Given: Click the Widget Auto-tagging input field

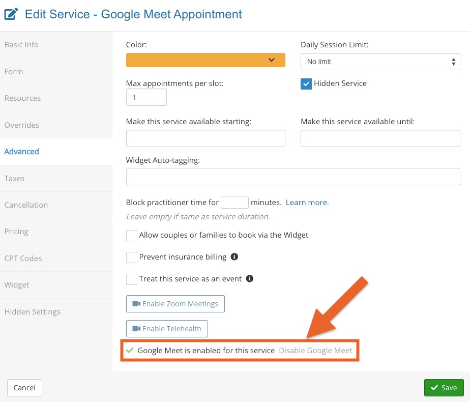Looking at the screenshot, I should point(293,177).
